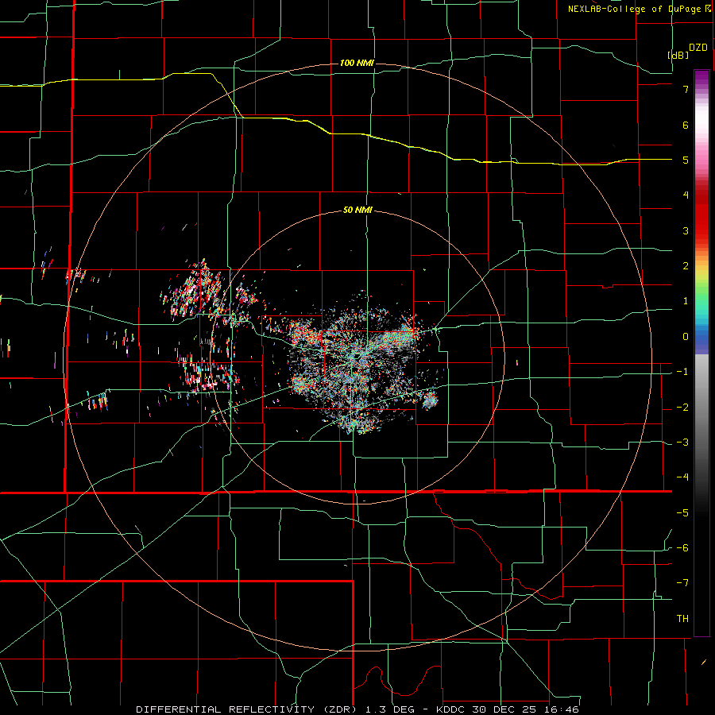The height and width of the screenshot is (715, 715).
Task: Click the DZD legend title
Action: [x=698, y=48]
